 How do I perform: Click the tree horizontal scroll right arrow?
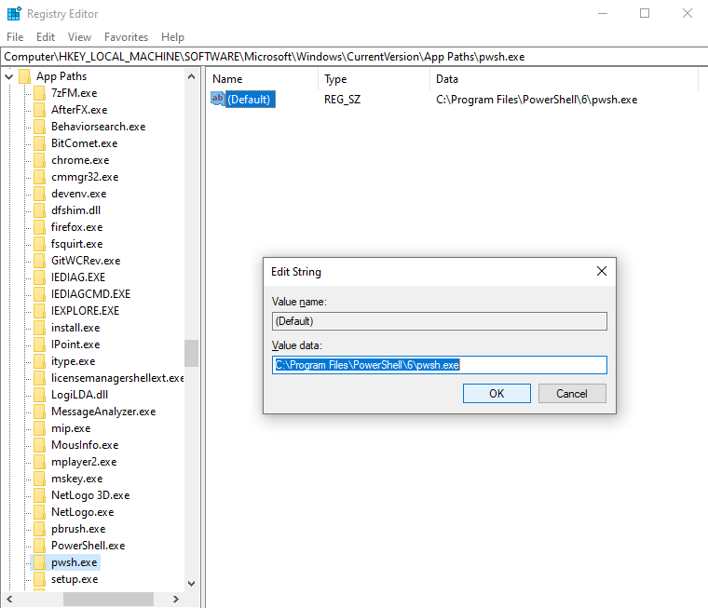point(176,599)
